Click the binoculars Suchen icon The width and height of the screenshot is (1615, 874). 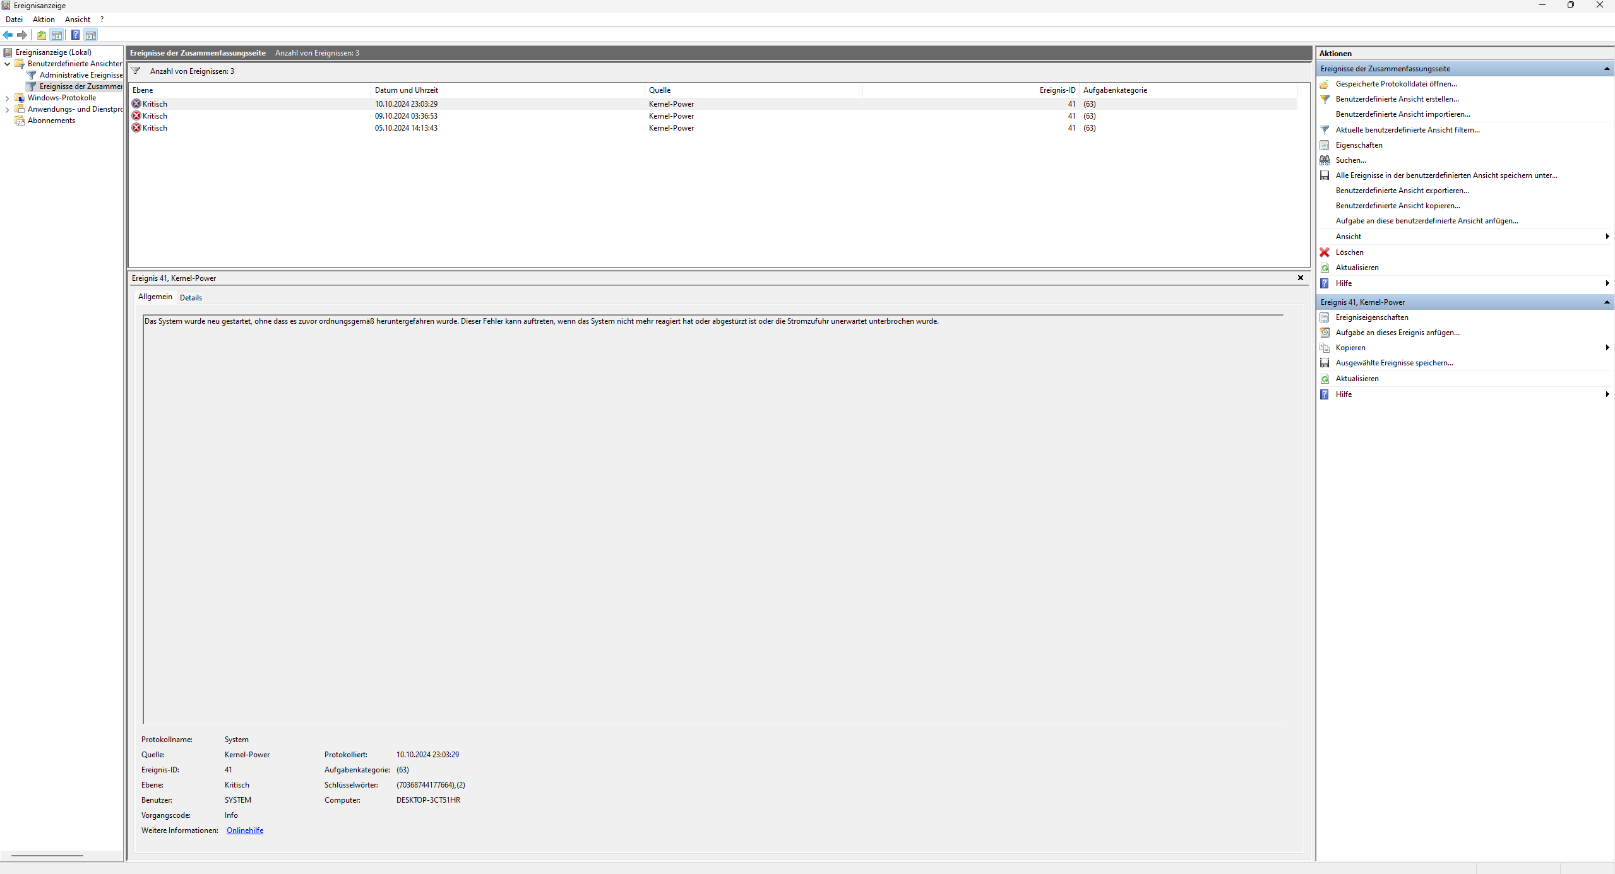click(x=1325, y=160)
